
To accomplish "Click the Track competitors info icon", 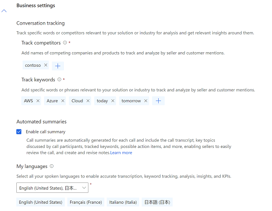I will [65, 43].
